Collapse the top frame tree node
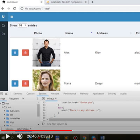This screenshot has height=140, width=140. [x=0, y=103]
